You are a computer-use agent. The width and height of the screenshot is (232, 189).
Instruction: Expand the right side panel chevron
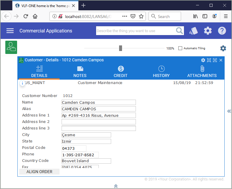229,111
